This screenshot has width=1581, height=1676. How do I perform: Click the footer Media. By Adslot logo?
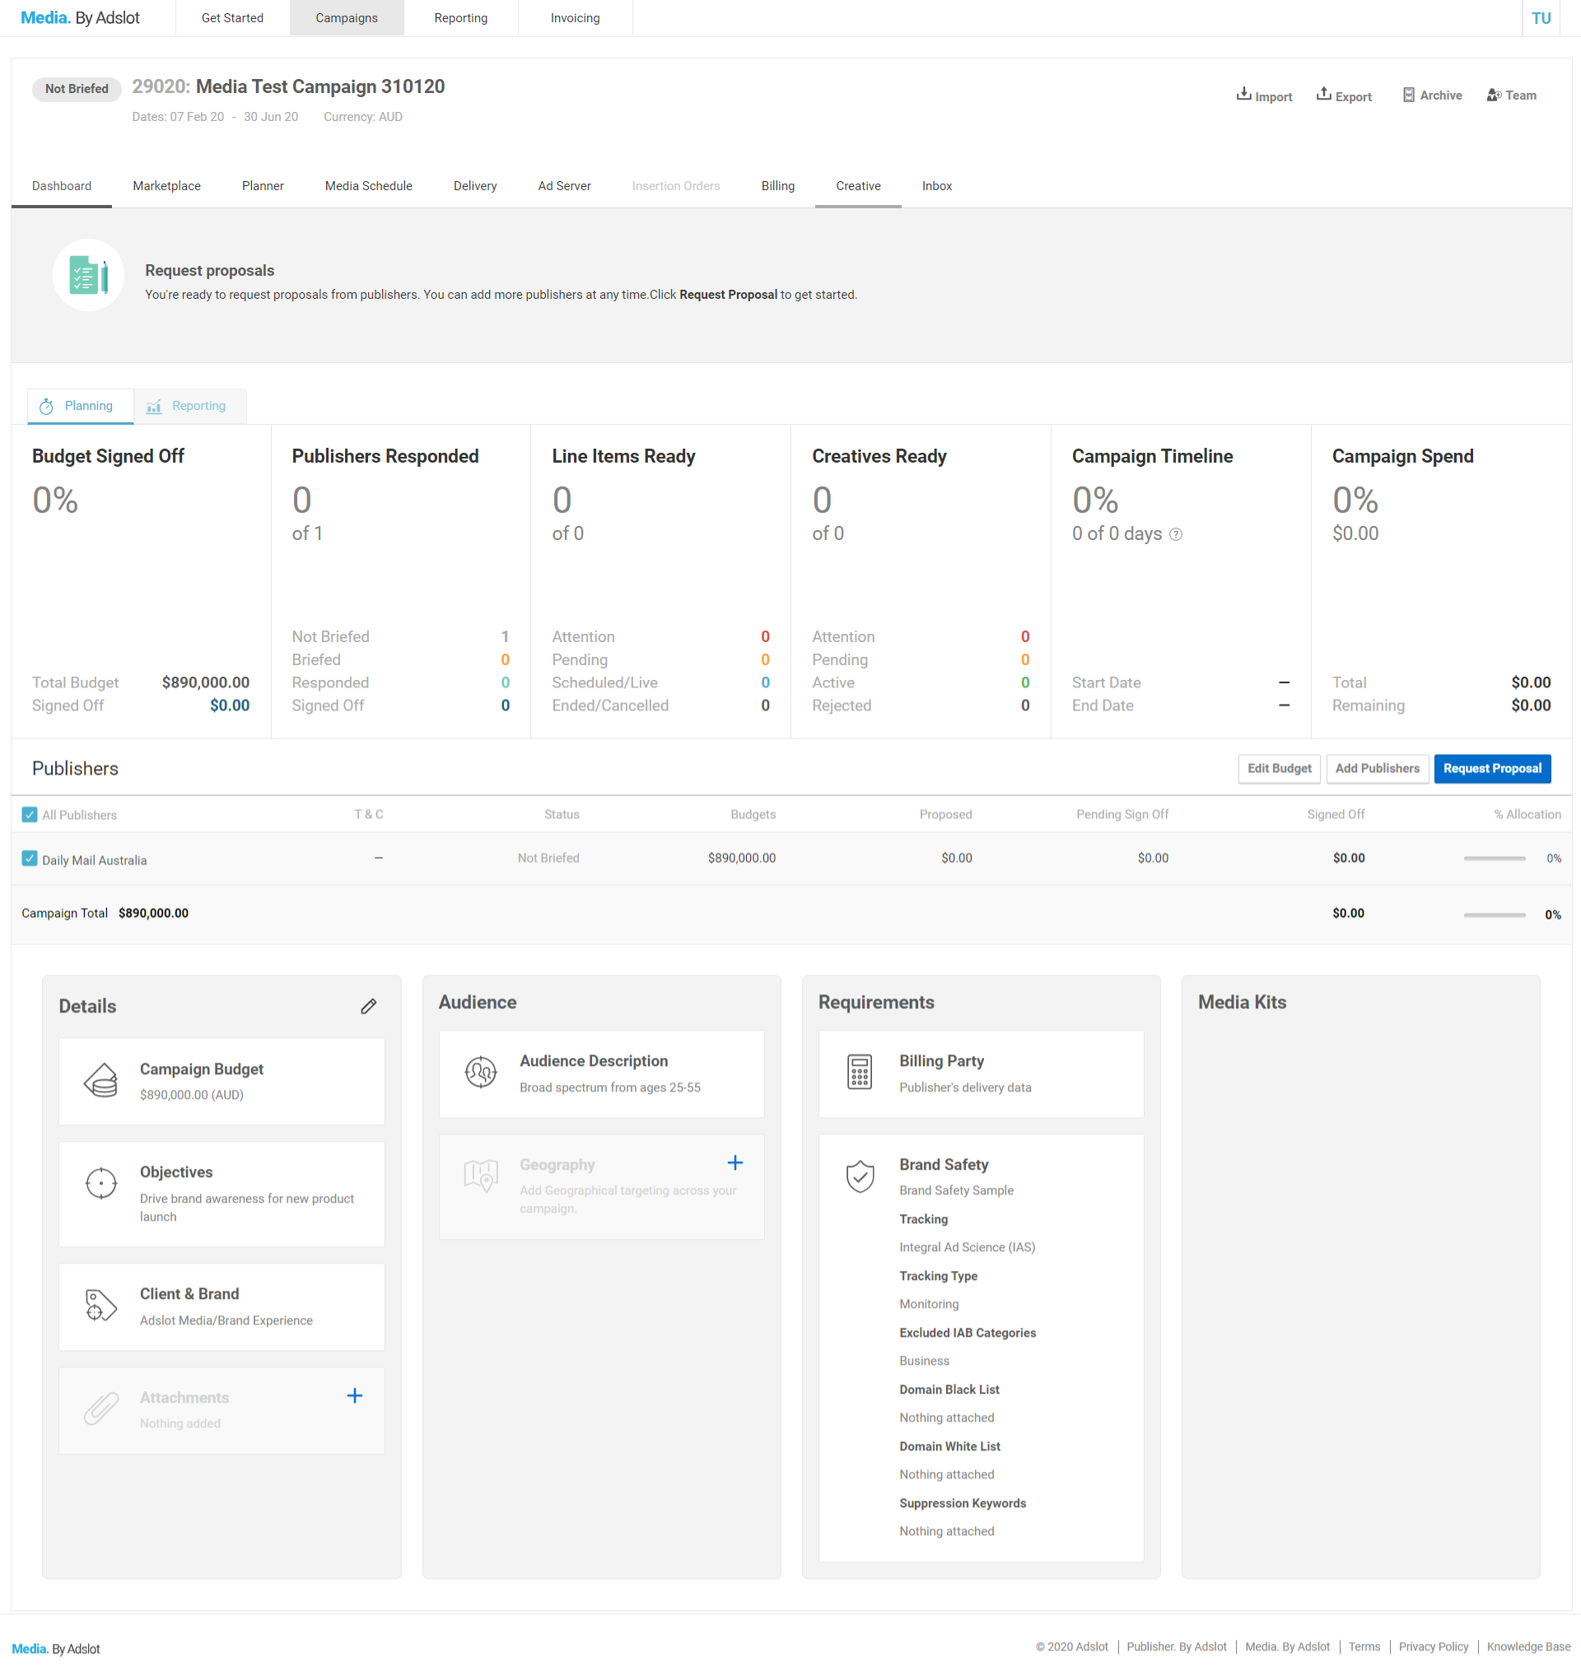coord(56,1648)
